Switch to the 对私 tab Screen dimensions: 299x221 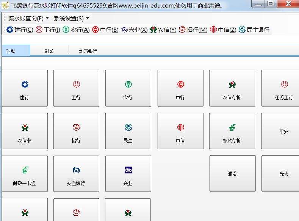coord(16,51)
